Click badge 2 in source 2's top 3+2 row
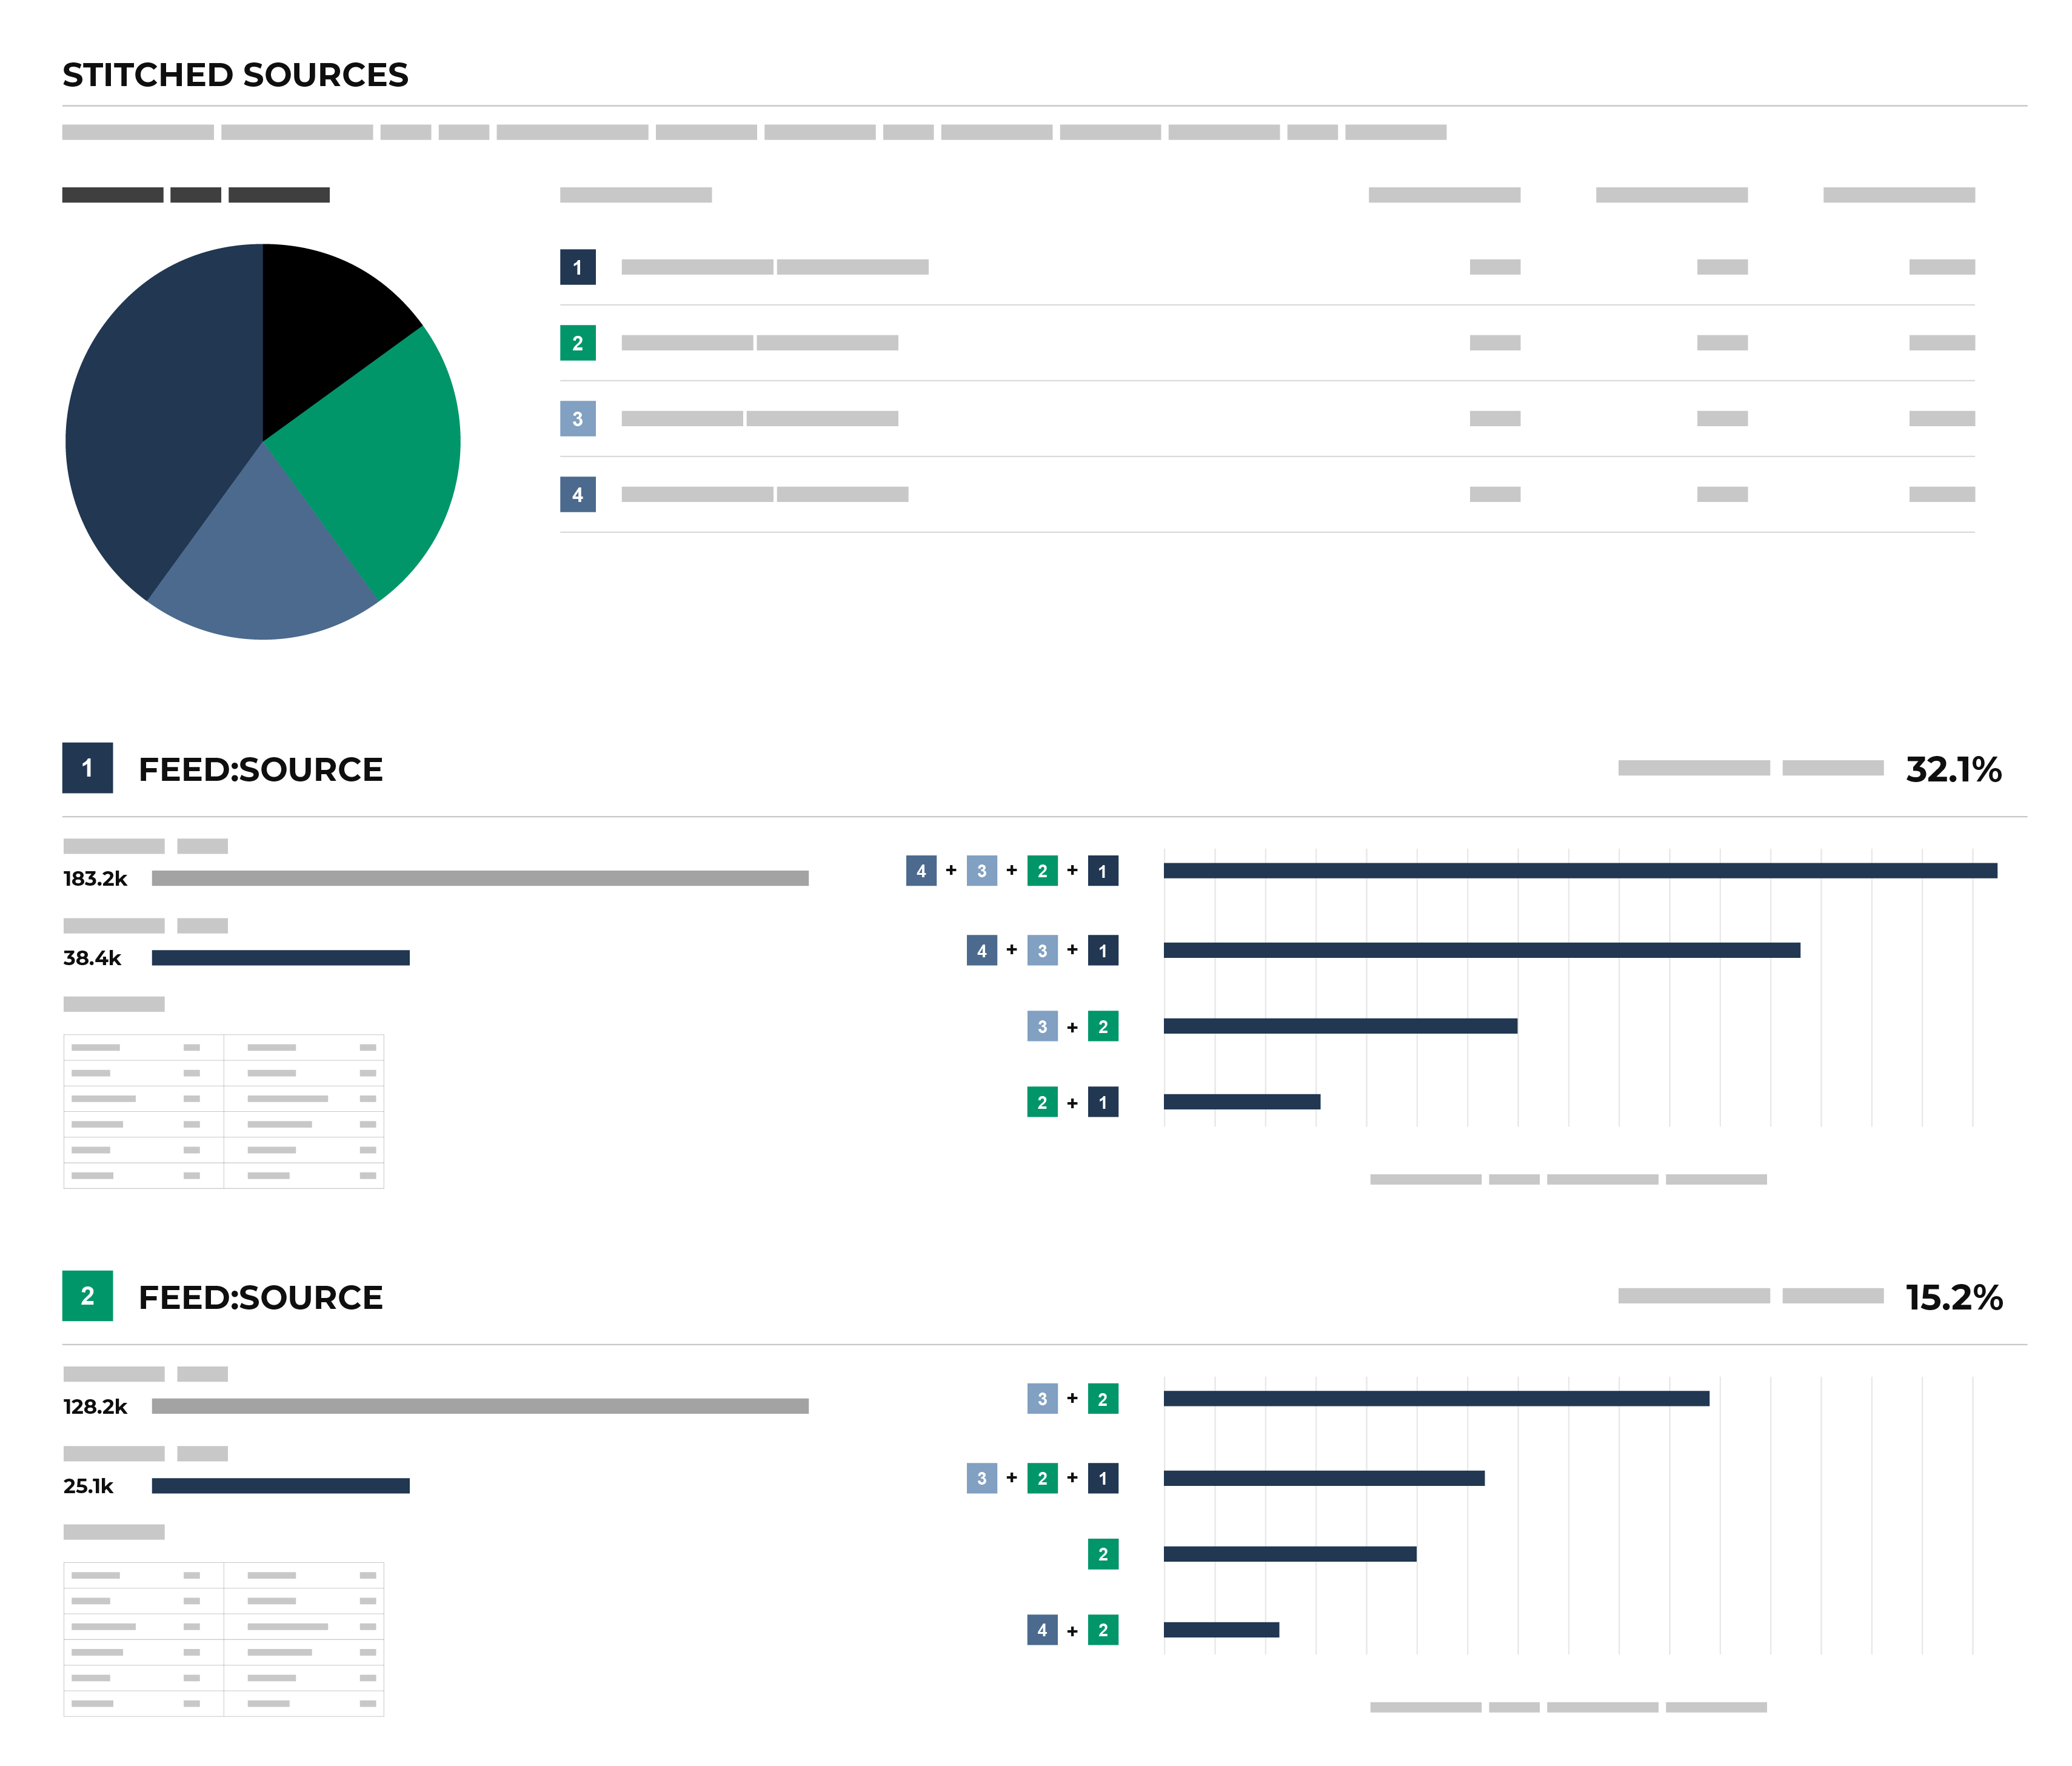This screenshot has height=1766, width=2072. coord(1103,1399)
